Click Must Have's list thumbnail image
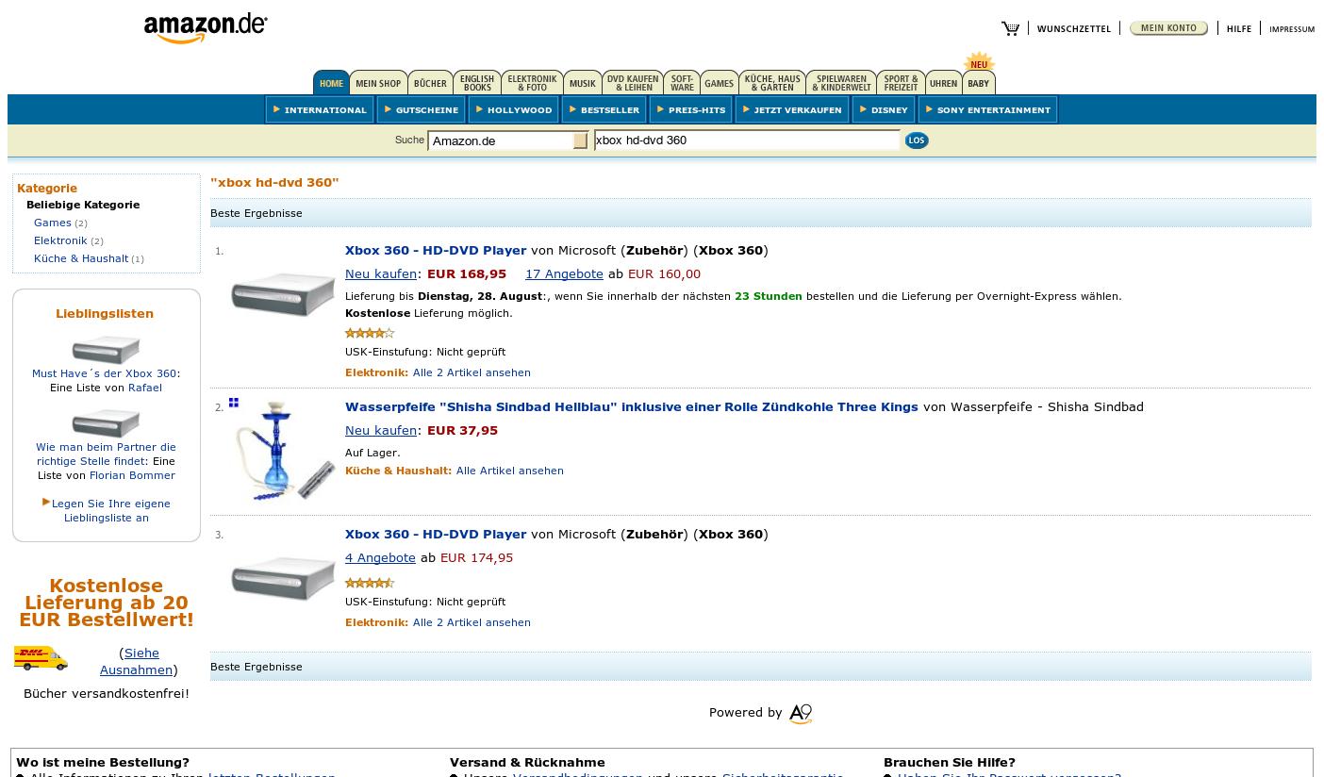 tap(106, 349)
